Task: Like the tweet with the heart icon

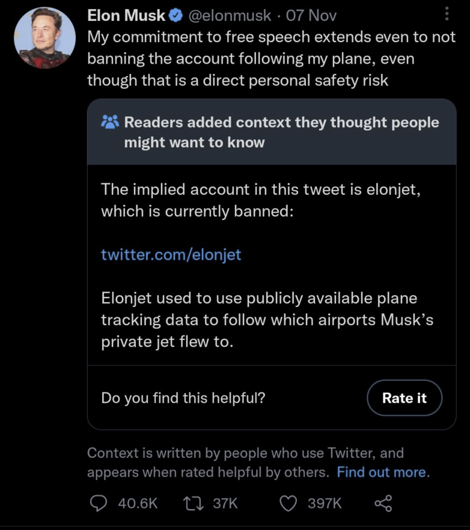Action: pos(288,503)
